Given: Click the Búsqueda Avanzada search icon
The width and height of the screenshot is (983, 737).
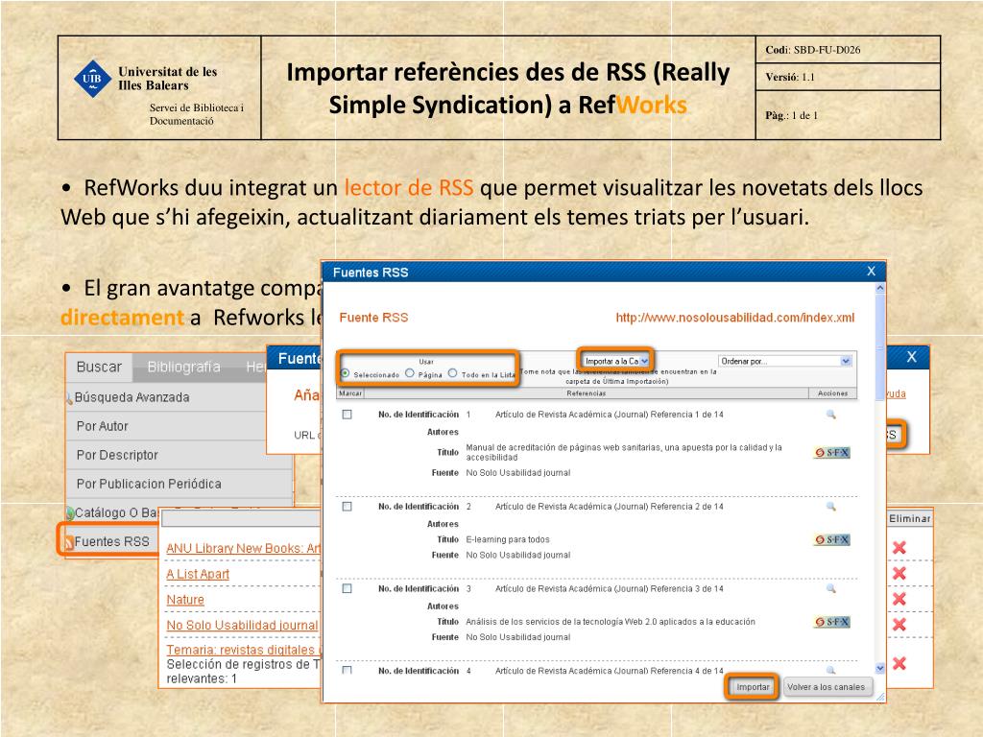Looking at the screenshot, I should (x=69, y=398).
